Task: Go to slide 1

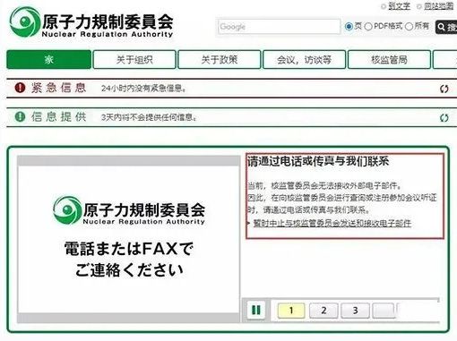Action: [x=291, y=311]
